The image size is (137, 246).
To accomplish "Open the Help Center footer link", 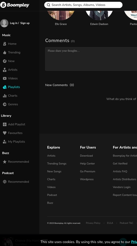I will coord(87,164).
